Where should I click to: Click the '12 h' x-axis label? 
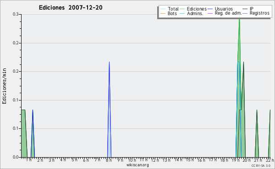point(155,160)
